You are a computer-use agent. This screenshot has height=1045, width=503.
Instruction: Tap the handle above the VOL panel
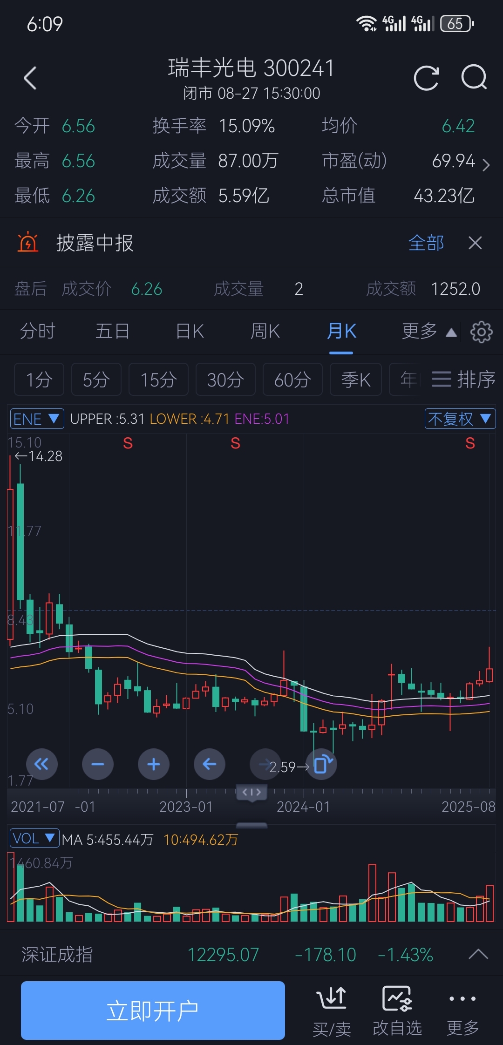[251, 825]
